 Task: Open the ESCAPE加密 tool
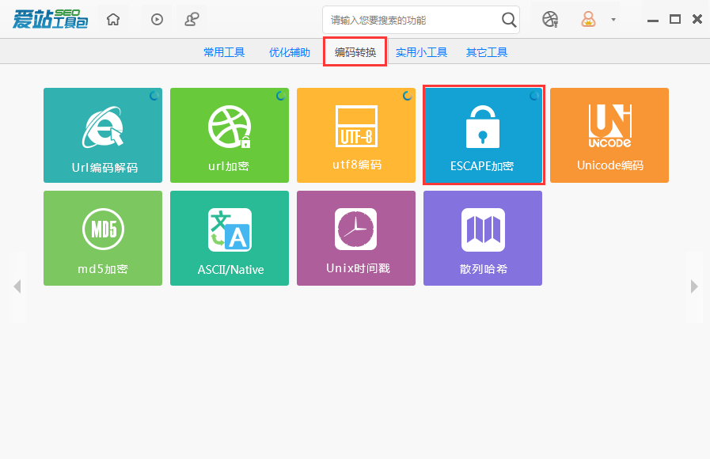coord(482,135)
